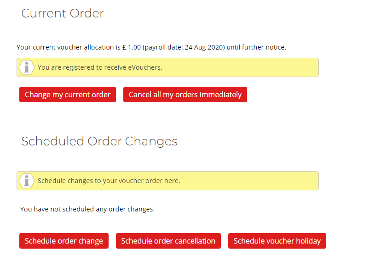Choose Schedule order cancellation button
This screenshot has width=381, height=261.
[168, 241]
